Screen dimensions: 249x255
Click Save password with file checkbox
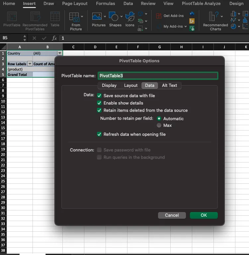(x=99, y=150)
